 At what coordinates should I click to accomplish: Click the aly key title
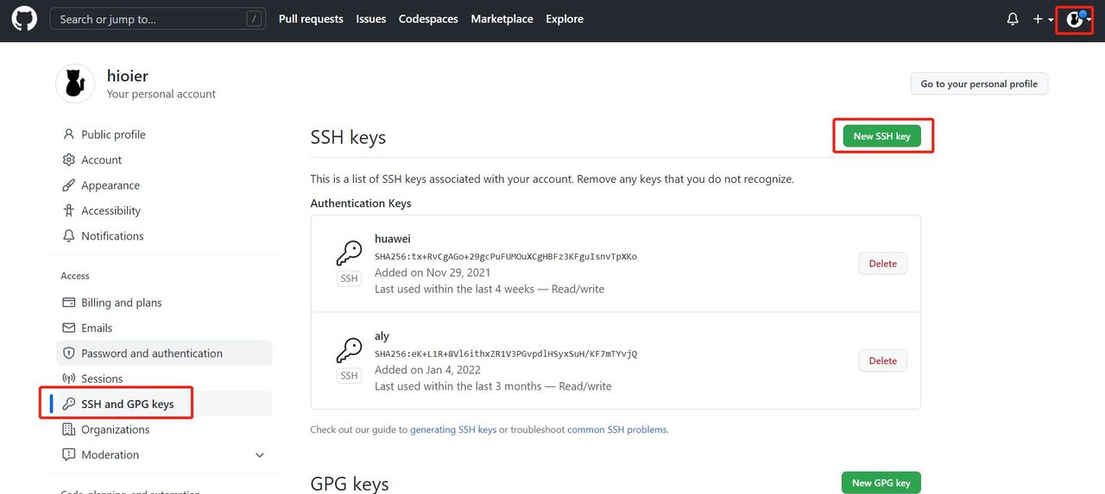(382, 336)
